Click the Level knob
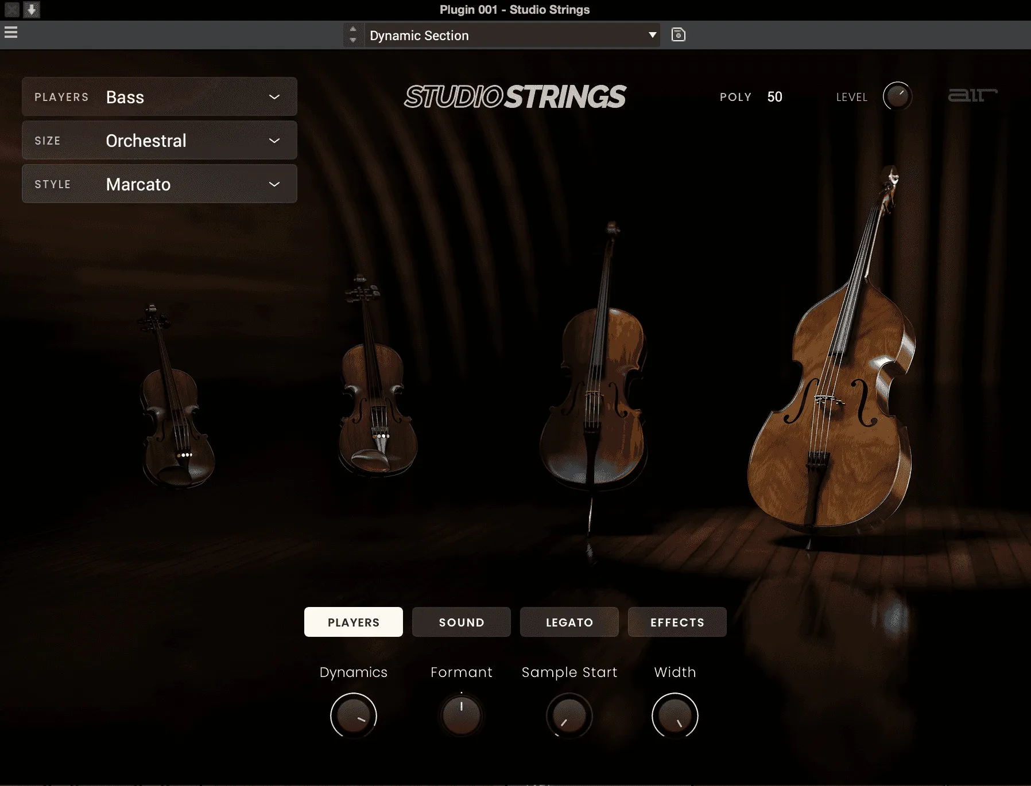This screenshot has height=786, width=1031. [897, 96]
